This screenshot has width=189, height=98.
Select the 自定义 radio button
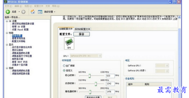pyautogui.click(x=64, y=71)
